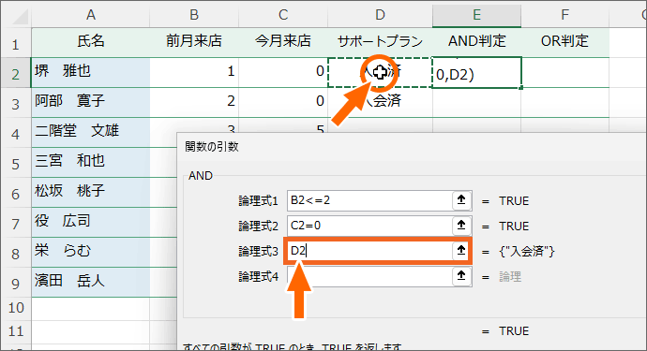This screenshot has width=647, height=351.
Task: Select cell with name 濱田 岳人
Action: 91,282
